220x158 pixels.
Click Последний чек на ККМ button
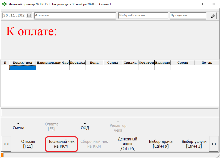(x=61, y=144)
